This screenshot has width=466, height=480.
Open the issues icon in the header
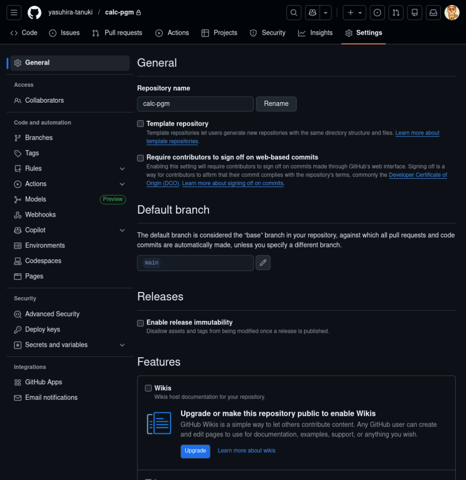pos(377,13)
